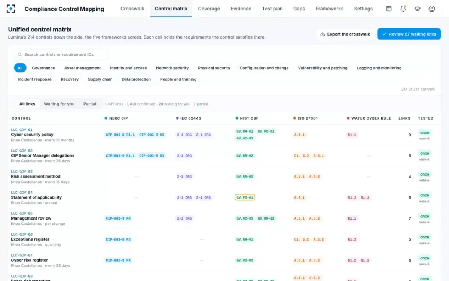This screenshot has width=449, height=281.
Task: Filter by Recovery category
Action: [70, 79]
